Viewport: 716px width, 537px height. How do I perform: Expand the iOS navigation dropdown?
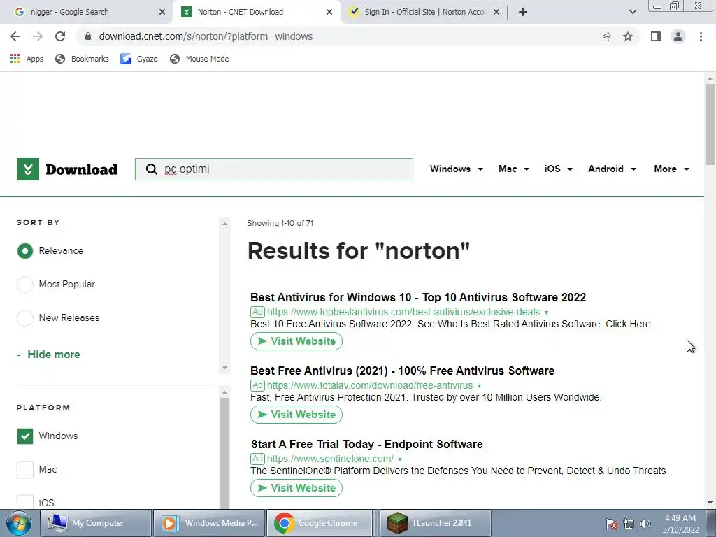[x=559, y=169]
